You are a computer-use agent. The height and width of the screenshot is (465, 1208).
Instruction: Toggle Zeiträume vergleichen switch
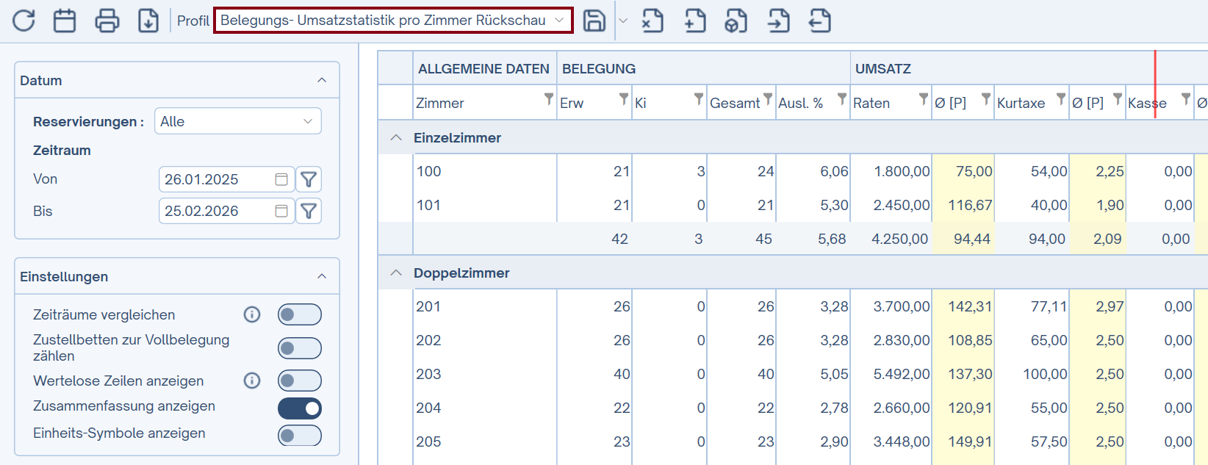point(300,314)
